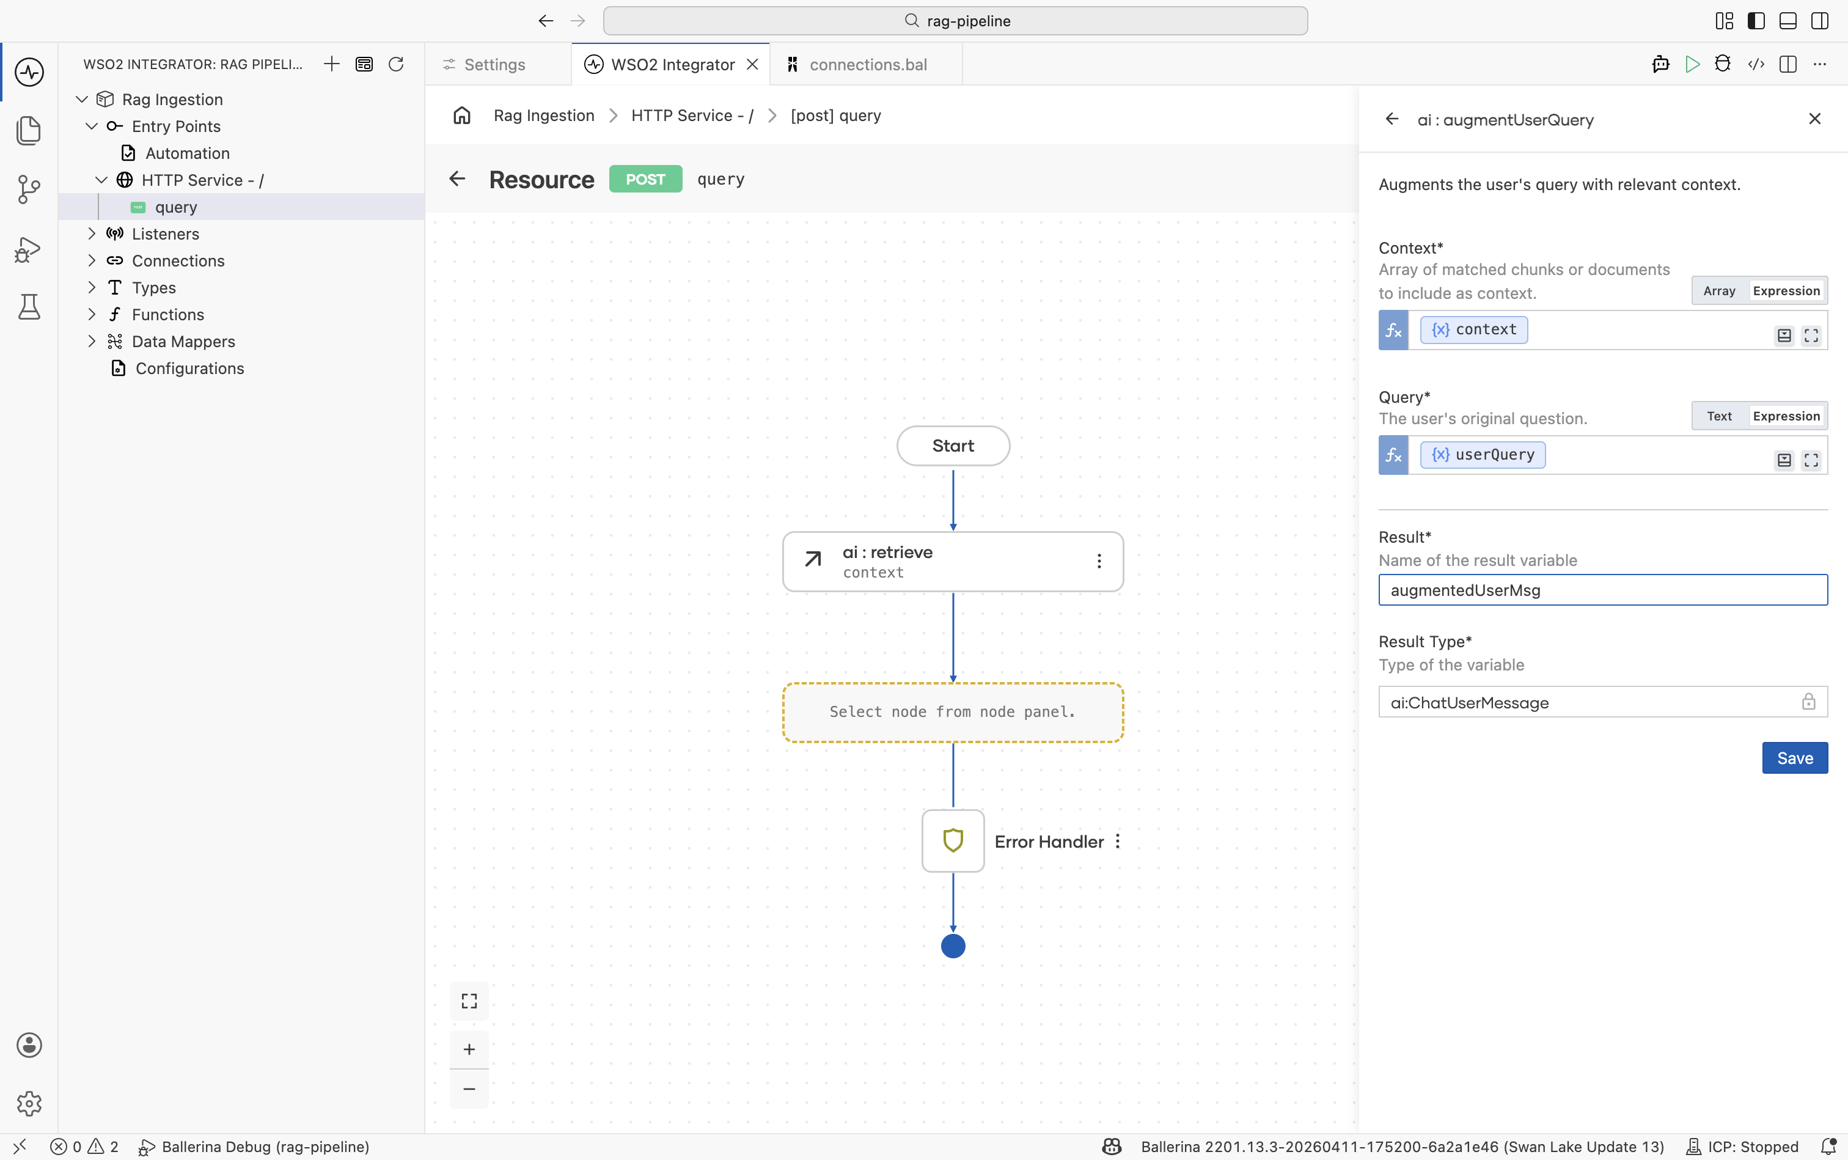Customize layout icon in title bar
This screenshot has width=1848, height=1160.
pyautogui.click(x=1725, y=21)
